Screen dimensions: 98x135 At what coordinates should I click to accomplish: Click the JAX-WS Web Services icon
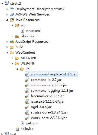[12, 14]
